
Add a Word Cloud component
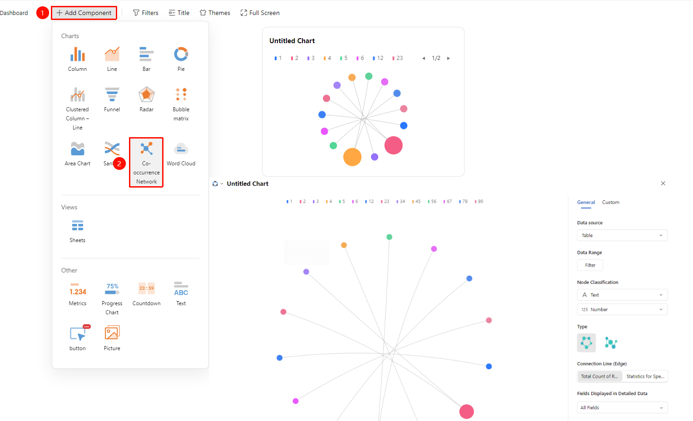[181, 149]
